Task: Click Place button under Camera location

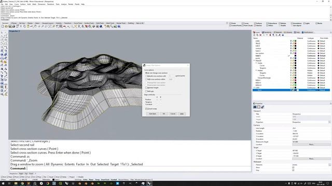Action: [x=311, y=145]
